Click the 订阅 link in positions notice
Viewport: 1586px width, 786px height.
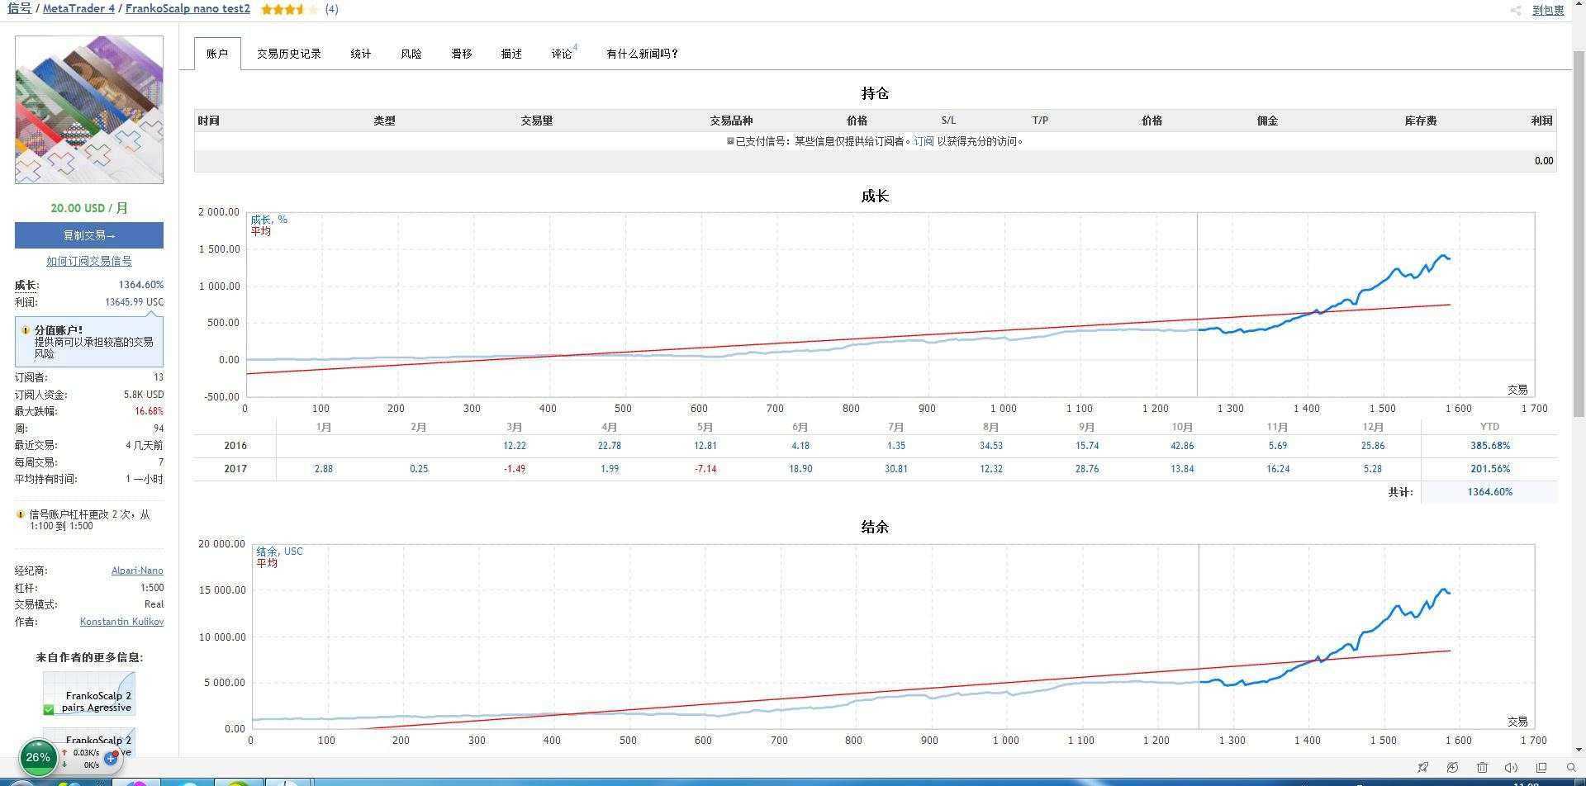(924, 141)
